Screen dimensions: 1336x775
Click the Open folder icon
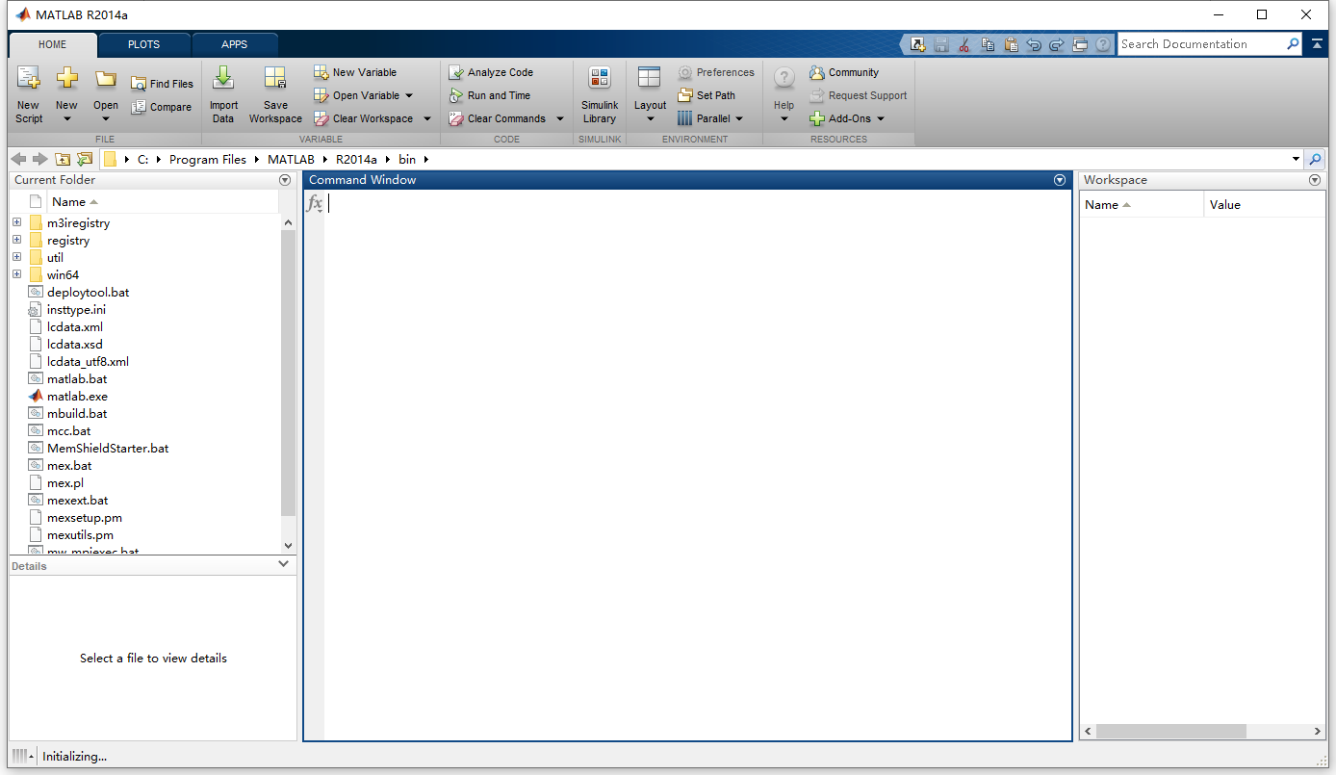[106, 79]
